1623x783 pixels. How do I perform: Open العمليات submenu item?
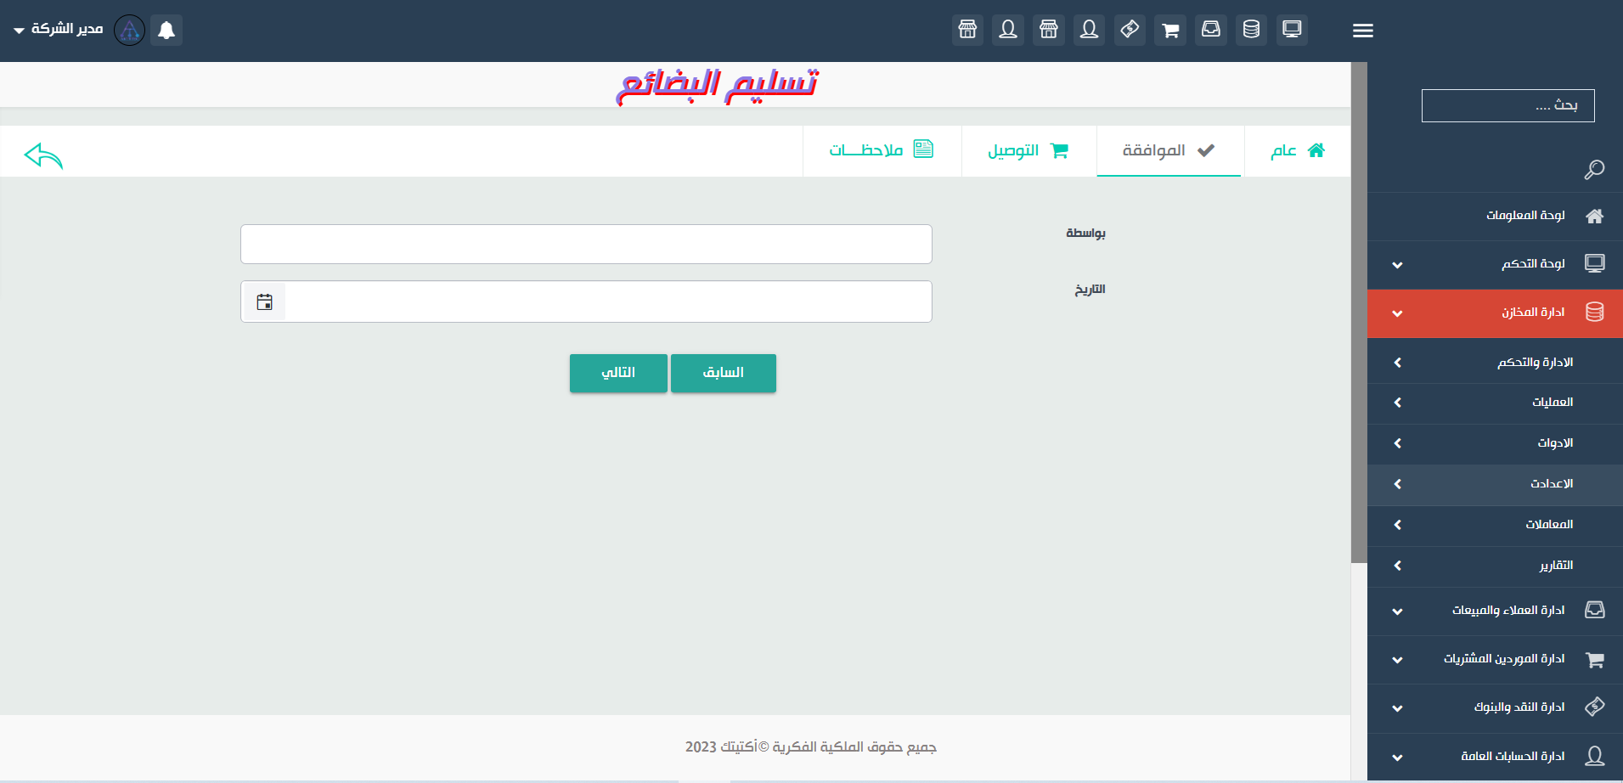click(x=1495, y=403)
